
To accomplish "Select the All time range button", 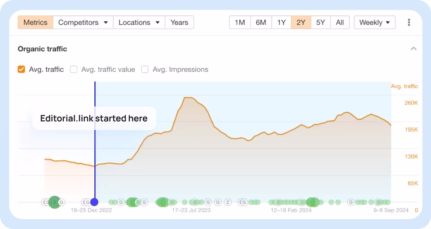I will pos(340,22).
